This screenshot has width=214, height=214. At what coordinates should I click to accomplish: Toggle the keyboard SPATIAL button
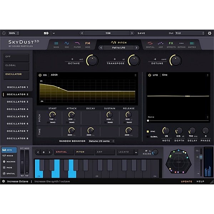tap(64, 152)
